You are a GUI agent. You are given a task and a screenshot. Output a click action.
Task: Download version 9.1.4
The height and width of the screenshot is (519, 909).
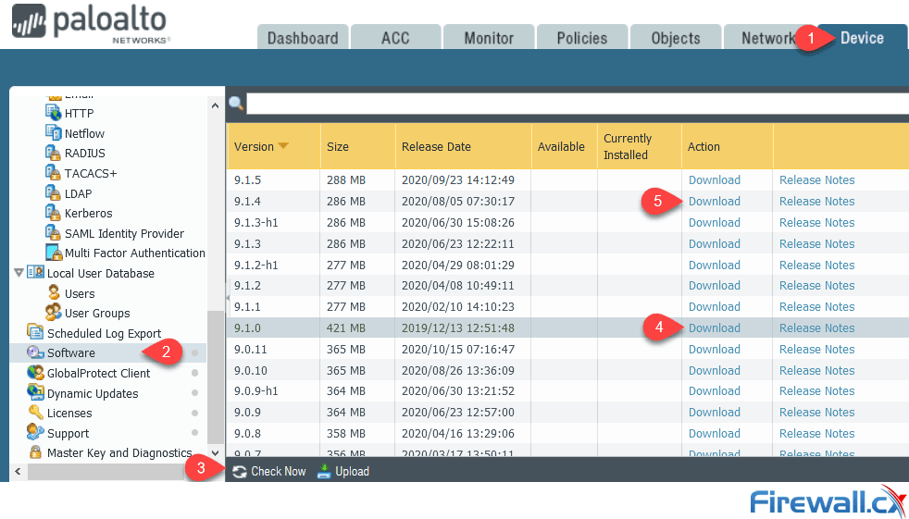click(x=715, y=202)
